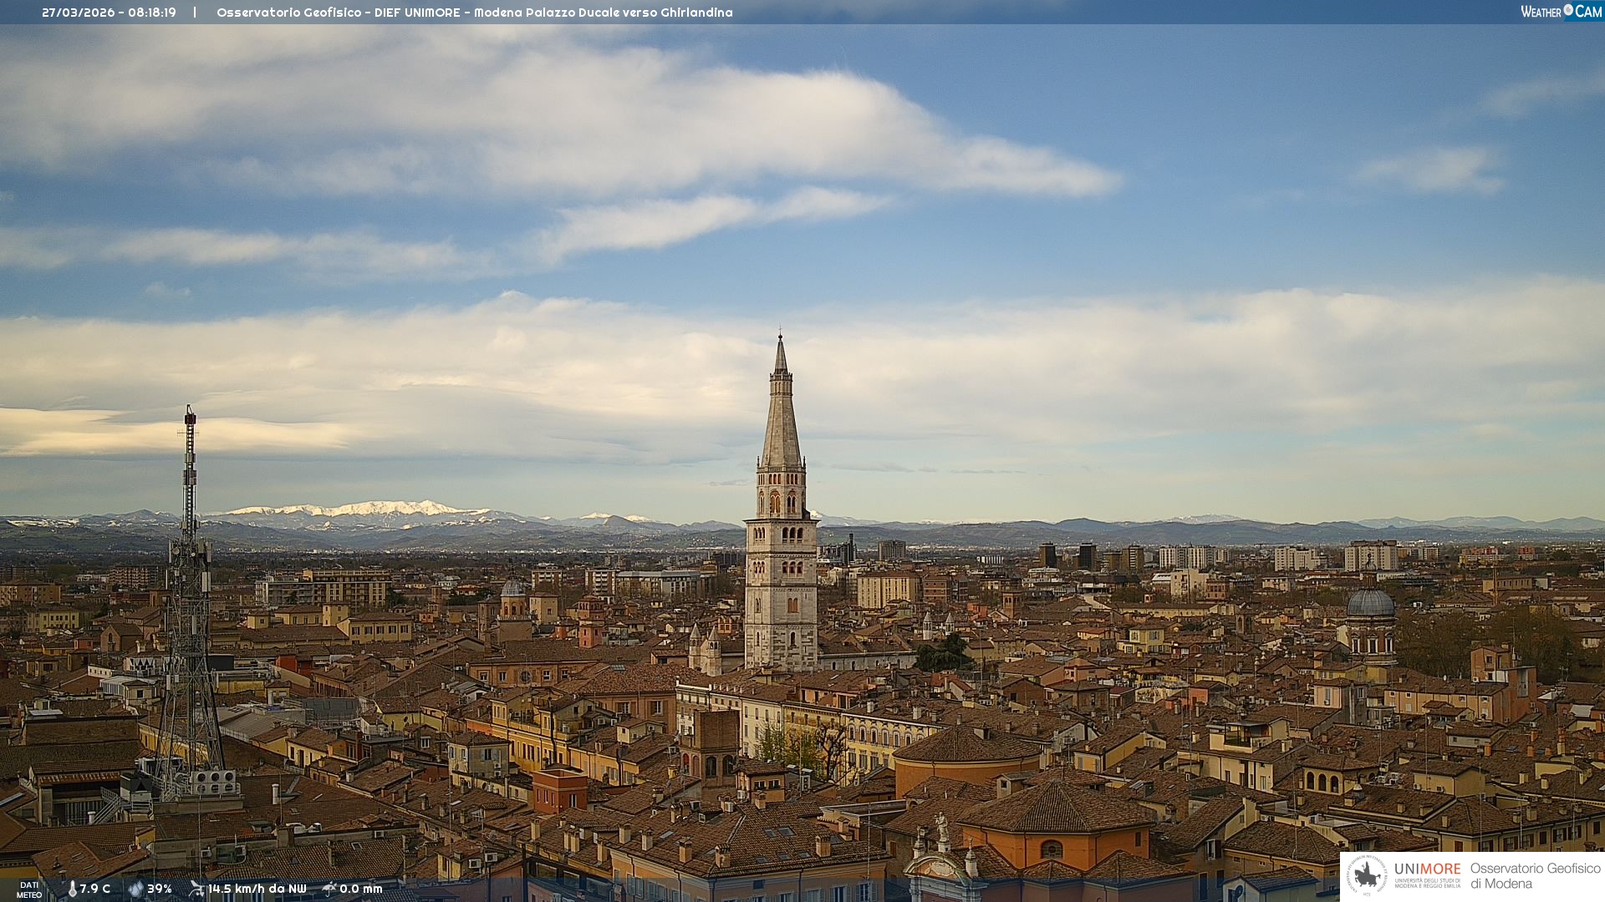The image size is (1605, 902).
Task: Click the UNIMORE horseman seal emblem
Action: pos(1368,875)
